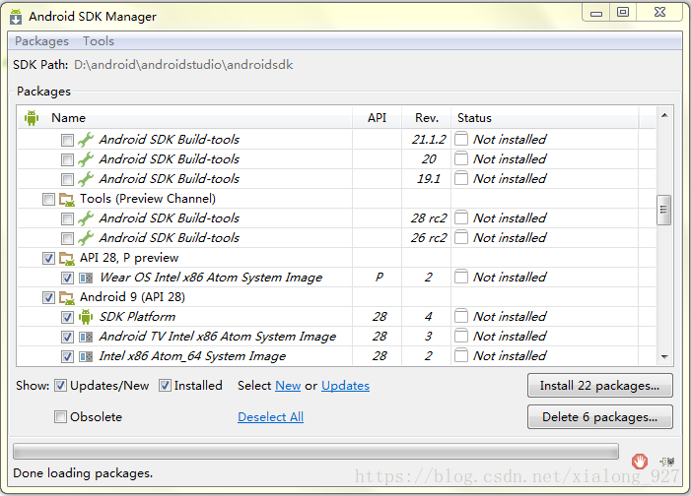Sort by the API column header
The image size is (691, 496).
tap(377, 117)
